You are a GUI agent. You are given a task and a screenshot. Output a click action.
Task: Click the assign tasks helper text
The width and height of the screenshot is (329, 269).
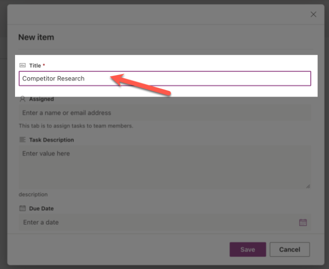click(x=76, y=126)
